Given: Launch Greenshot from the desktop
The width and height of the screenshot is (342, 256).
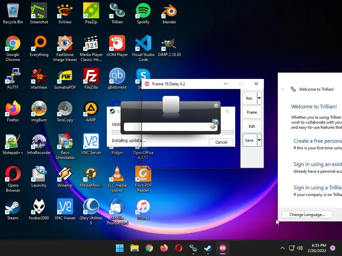Looking at the screenshot, I should [x=39, y=13].
